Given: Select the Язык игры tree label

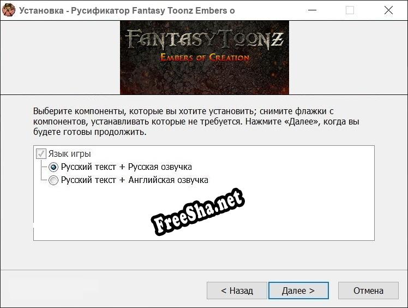Looking at the screenshot, I should (x=69, y=154).
